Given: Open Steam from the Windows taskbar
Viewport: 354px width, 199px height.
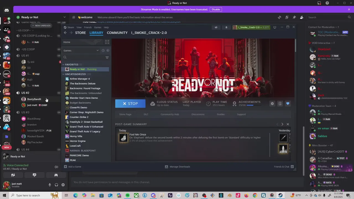Looking at the screenshot, I should [280, 195].
